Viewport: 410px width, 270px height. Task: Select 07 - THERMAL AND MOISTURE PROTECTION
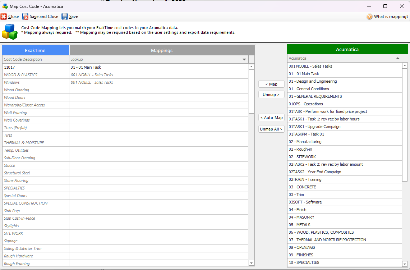point(345,240)
